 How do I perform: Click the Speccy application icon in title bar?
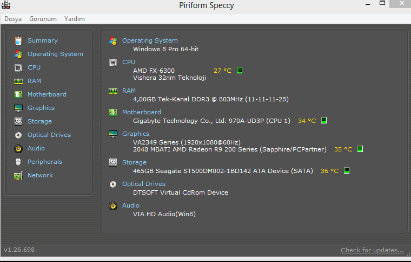pyautogui.click(x=6, y=5)
